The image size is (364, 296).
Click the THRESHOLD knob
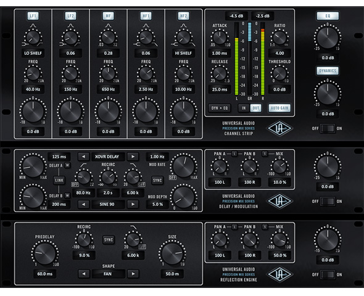click(279, 73)
